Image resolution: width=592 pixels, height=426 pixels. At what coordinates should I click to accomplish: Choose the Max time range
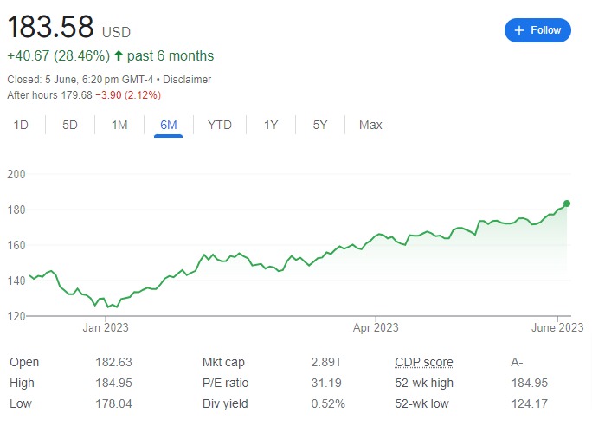tap(370, 125)
